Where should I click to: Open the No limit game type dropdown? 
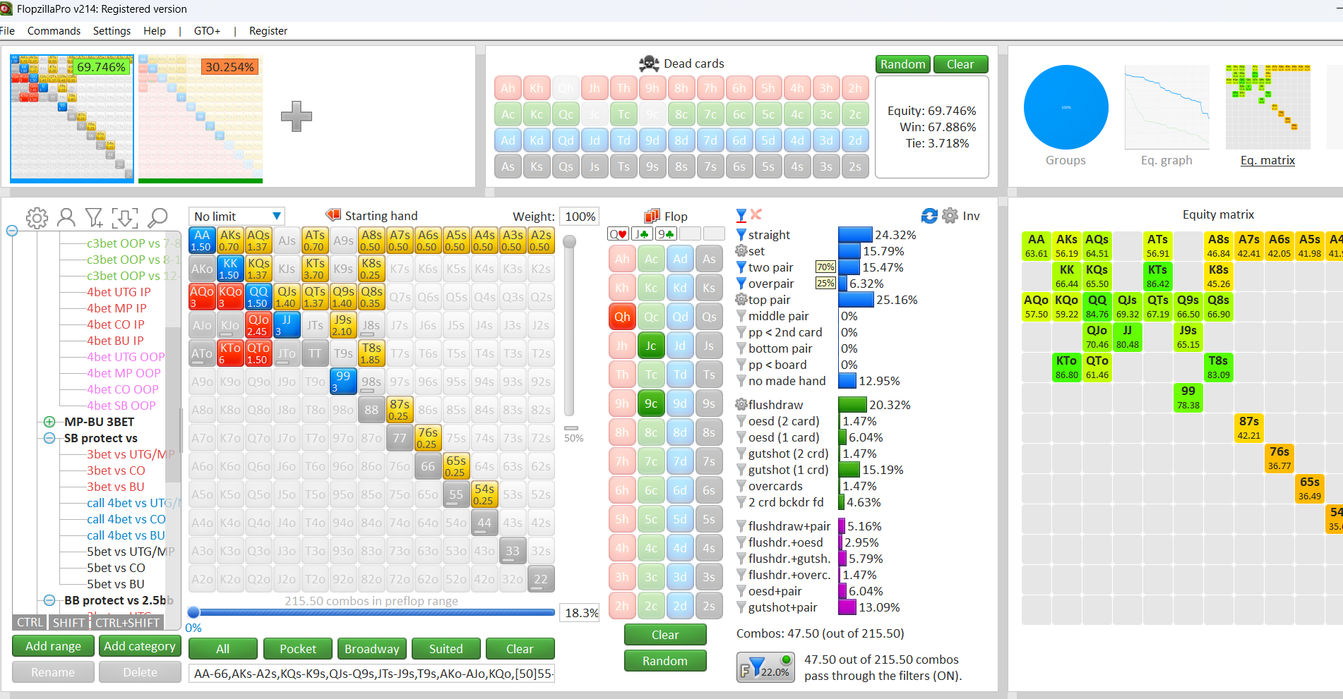[x=237, y=216]
